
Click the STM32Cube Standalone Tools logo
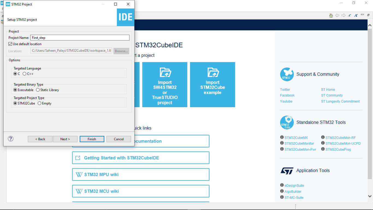pos(287,122)
